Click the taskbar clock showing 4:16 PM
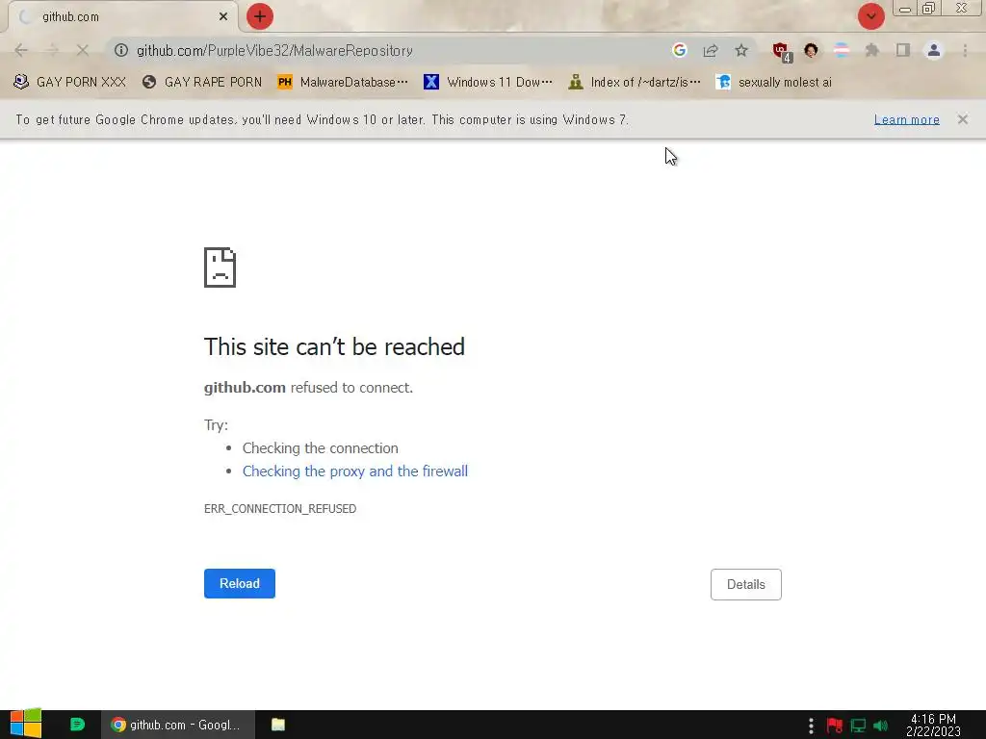 tap(933, 726)
